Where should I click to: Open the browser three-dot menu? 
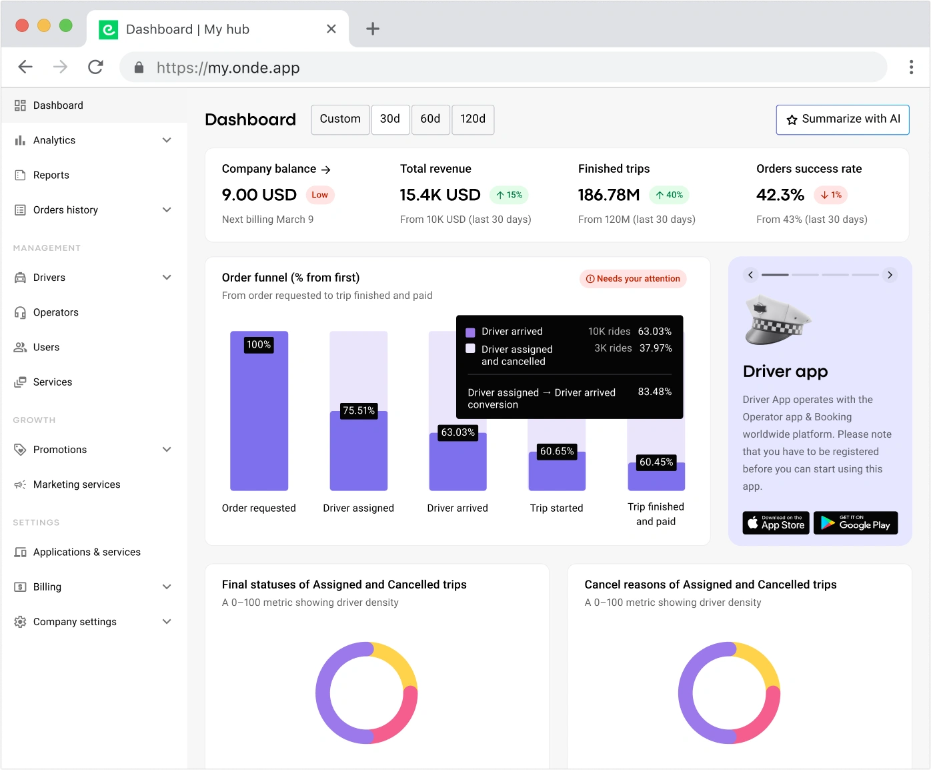[x=911, y=67]
